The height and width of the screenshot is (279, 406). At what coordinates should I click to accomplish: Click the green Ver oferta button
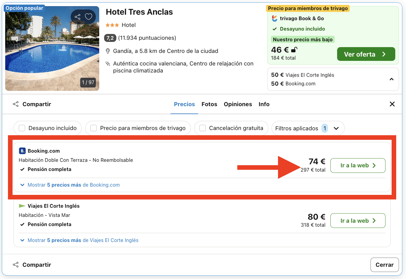pyautogui.click(x=366, y=54)
